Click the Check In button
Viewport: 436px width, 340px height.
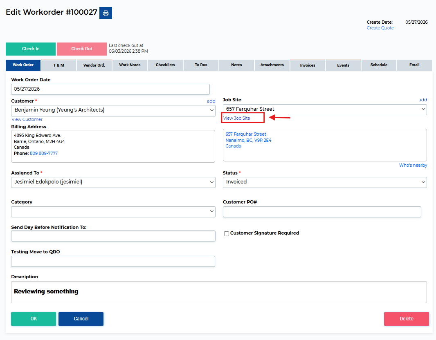(x=31, y=49)
